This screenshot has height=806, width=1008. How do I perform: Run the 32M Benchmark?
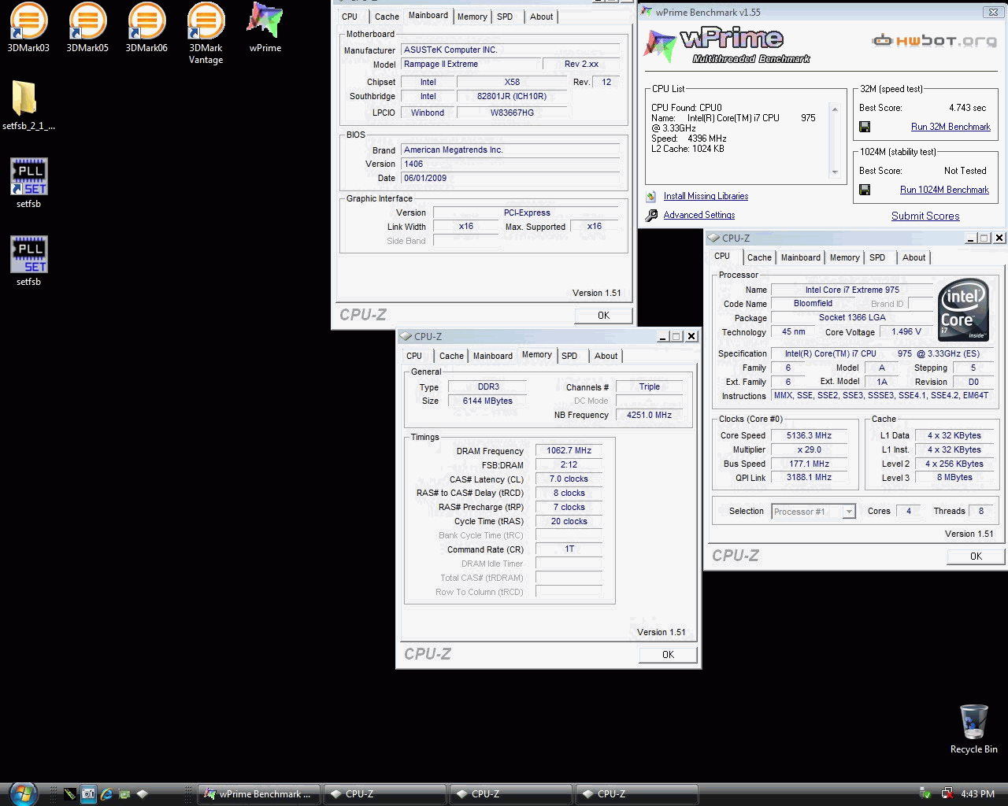click(x=951, y=127)
